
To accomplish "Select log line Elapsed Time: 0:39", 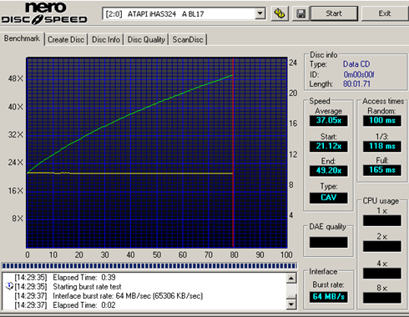I will pos(65,277).
